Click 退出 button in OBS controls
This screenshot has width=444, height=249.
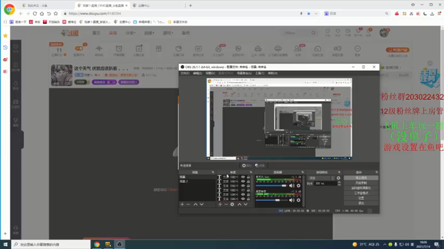[361, 203]
